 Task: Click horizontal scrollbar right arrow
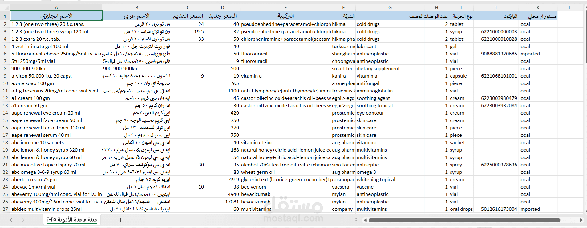tap(581, 220)
